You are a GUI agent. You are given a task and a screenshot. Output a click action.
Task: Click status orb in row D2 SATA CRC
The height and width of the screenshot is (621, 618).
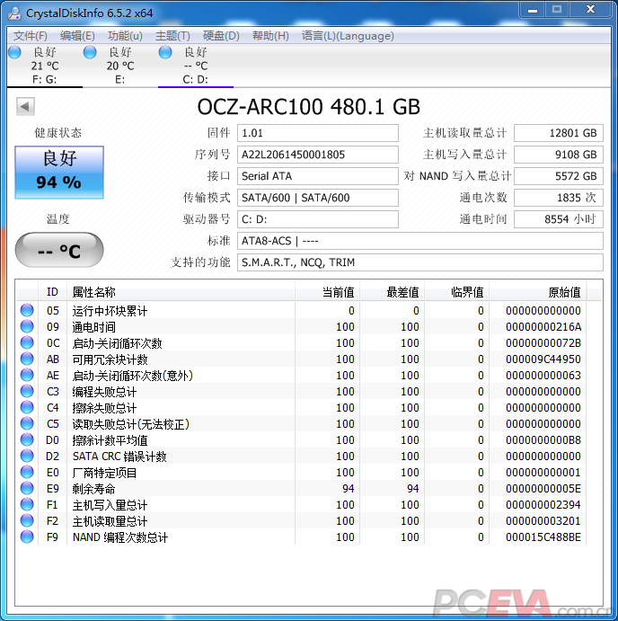[27, 457]
